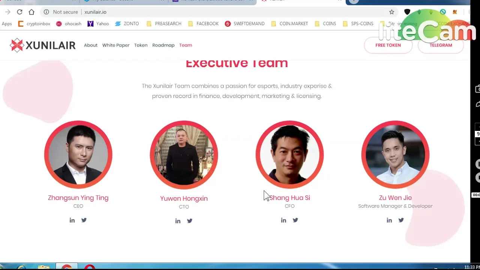Click the address bar URL xunilair.io
The width and height of the screenshot is (480, 270).
(x=95, y=12)
